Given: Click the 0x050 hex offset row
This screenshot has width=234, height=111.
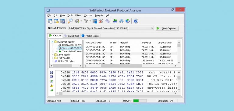Looking at the screenshot, I should [x=116, y=80].
